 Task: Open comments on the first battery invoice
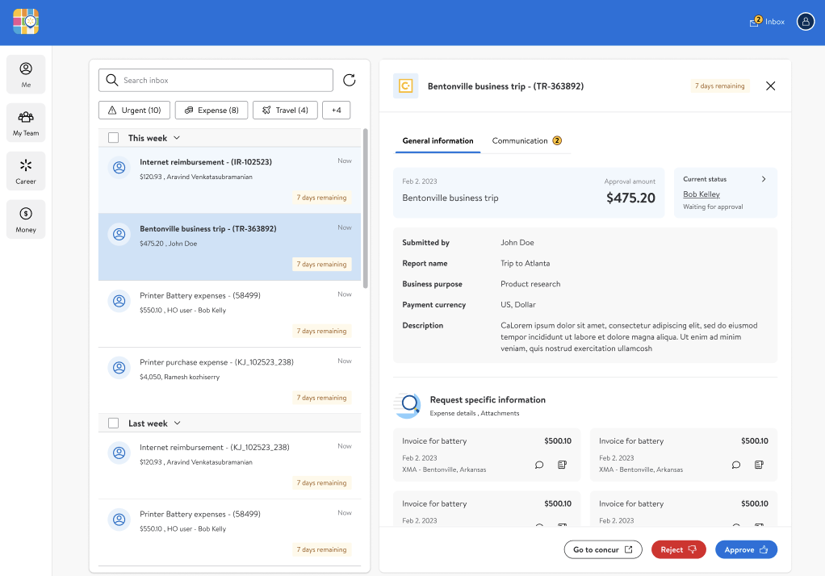tap(539, 465)
